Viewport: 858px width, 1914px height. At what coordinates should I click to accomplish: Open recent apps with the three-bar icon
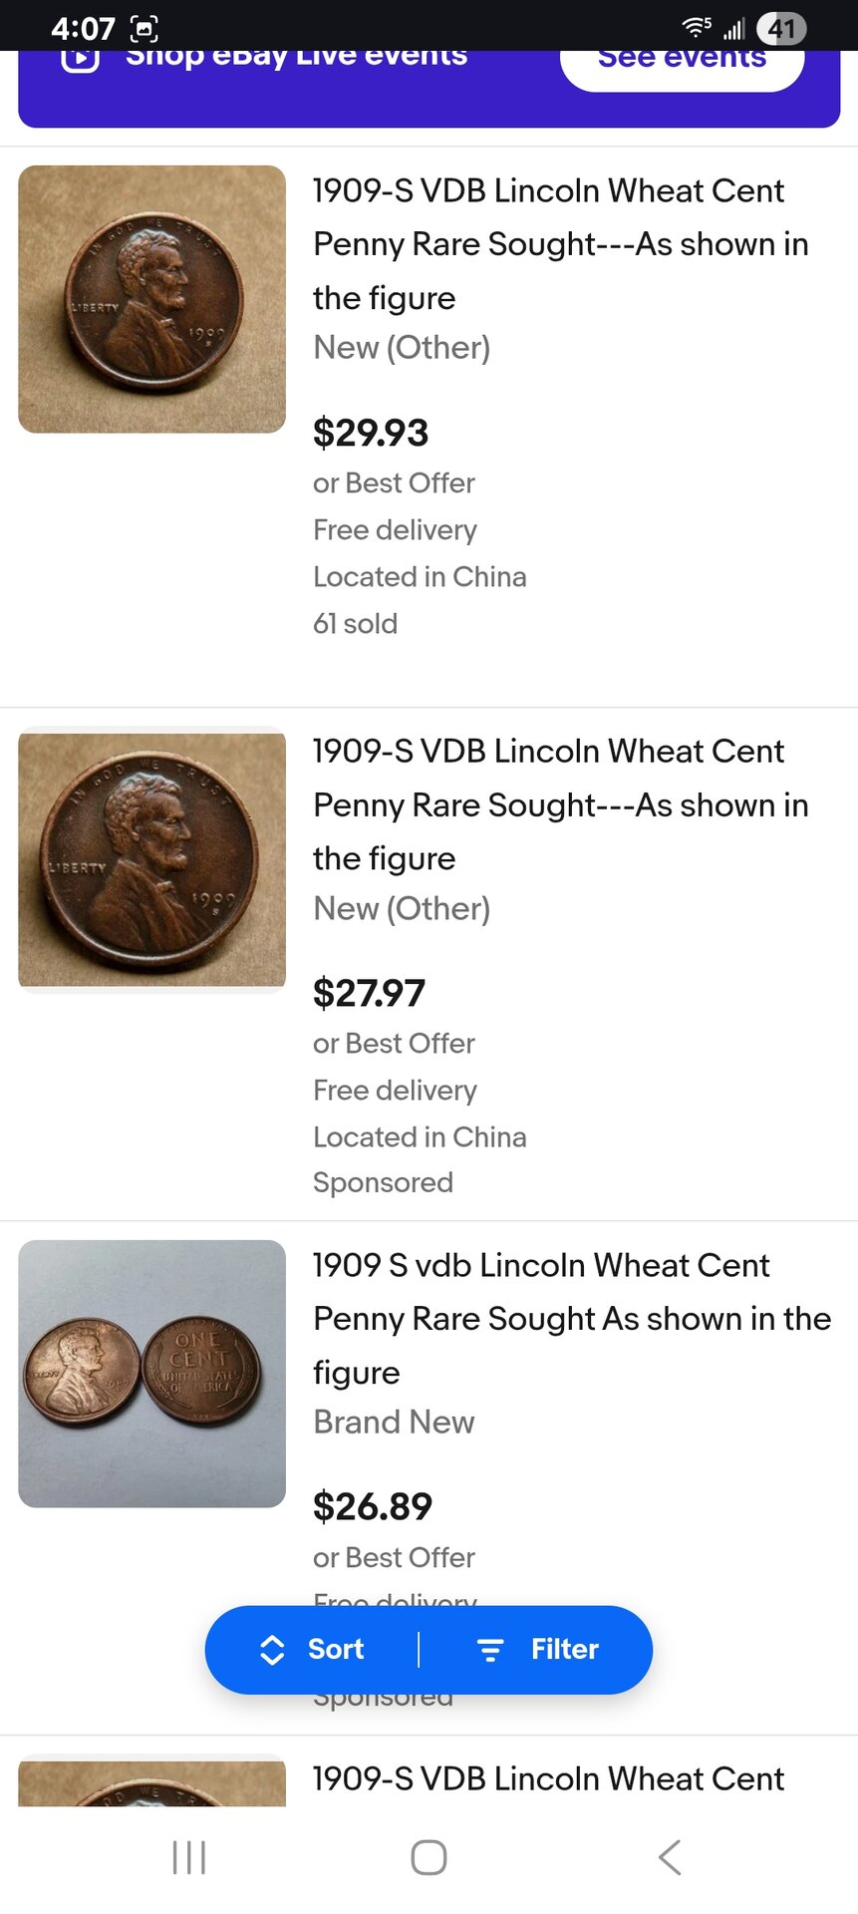tap(189, 1857)
